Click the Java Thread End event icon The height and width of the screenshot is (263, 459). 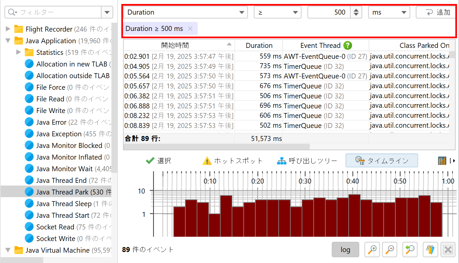click(x=29, y=181)
